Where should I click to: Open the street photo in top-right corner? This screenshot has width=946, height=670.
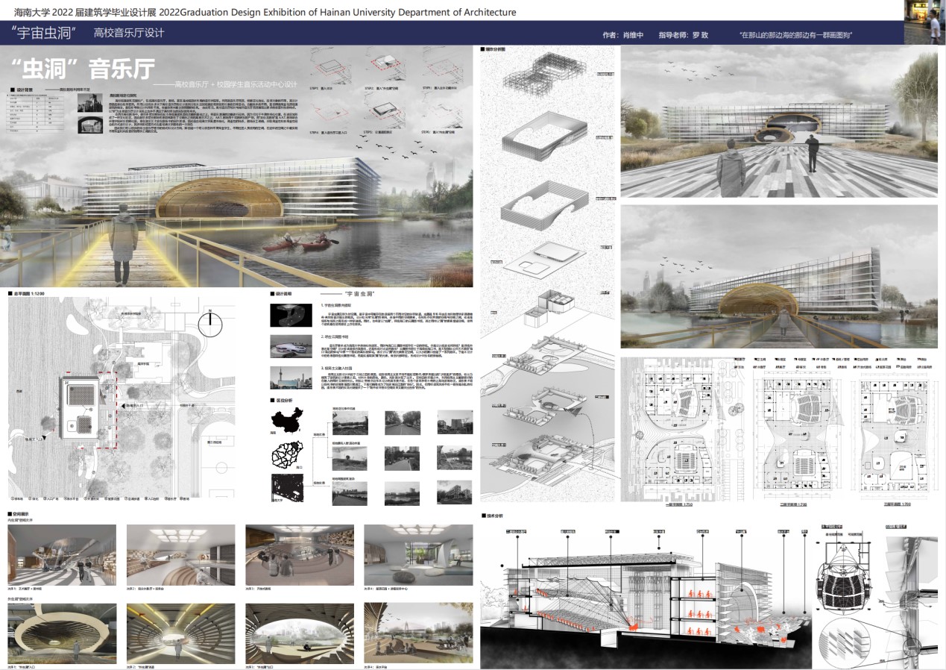(924, 22)
